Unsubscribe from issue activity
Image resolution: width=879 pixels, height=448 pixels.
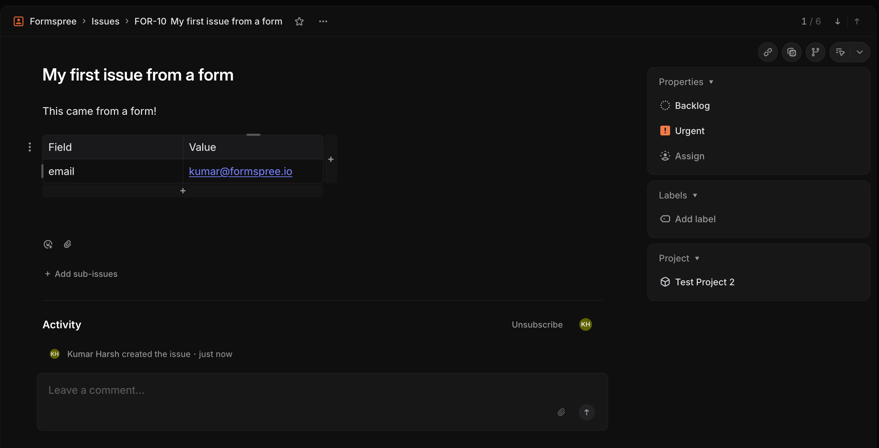[537, 324]
